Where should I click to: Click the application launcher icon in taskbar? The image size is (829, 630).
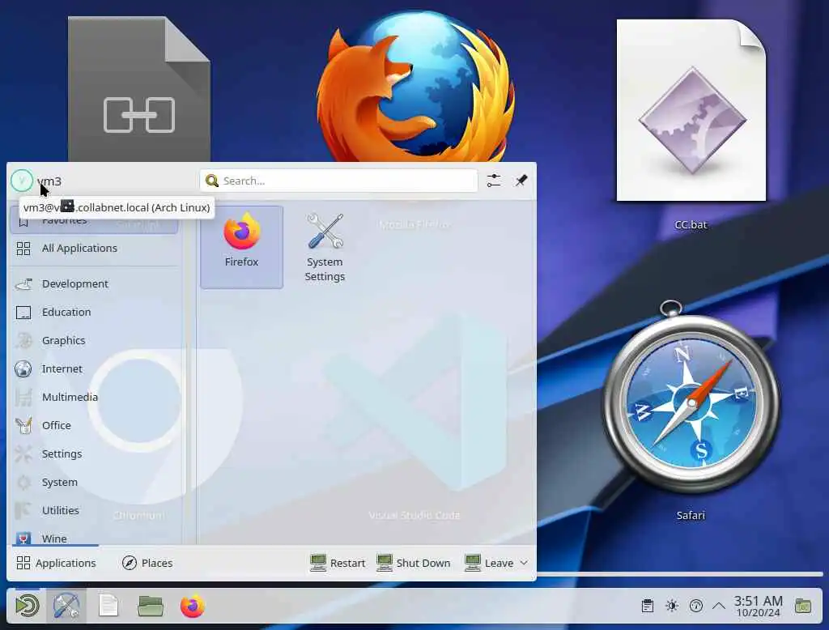point(27,606)
